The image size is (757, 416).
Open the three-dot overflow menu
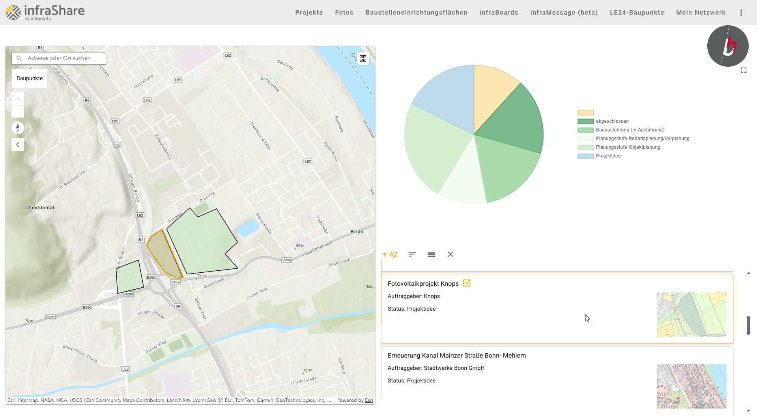point(741,12)
